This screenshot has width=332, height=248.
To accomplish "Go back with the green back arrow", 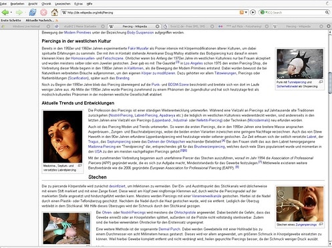I will tap(5, 12).
